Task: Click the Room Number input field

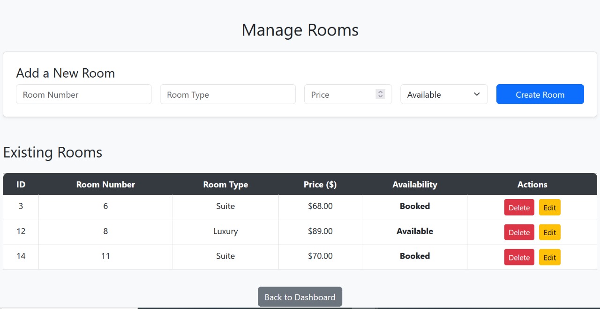Action: point(84,94)
